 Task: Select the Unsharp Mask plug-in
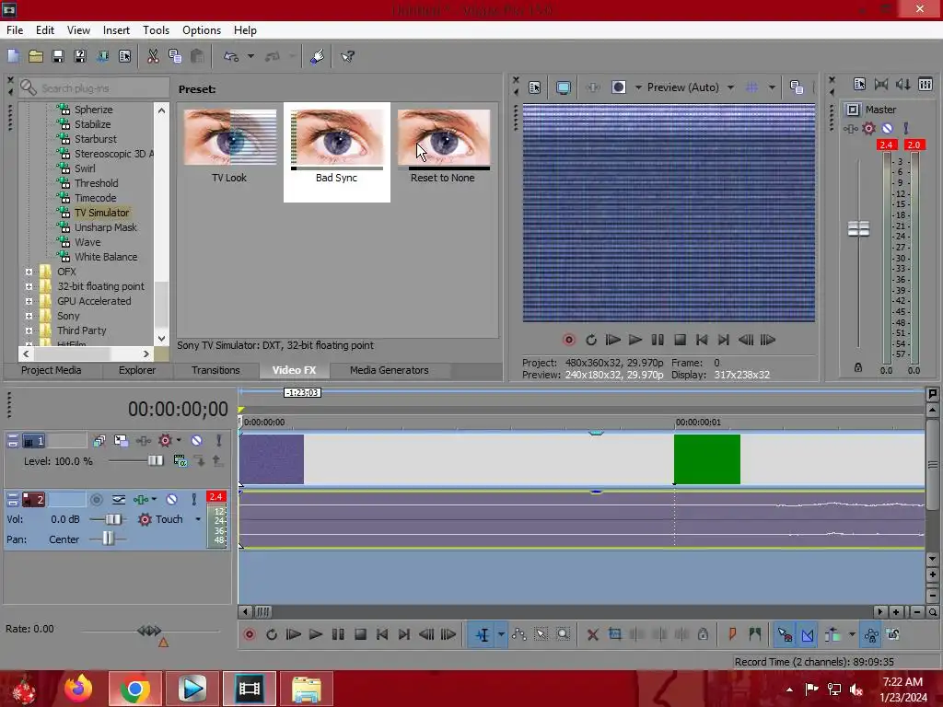coord(105,227)
